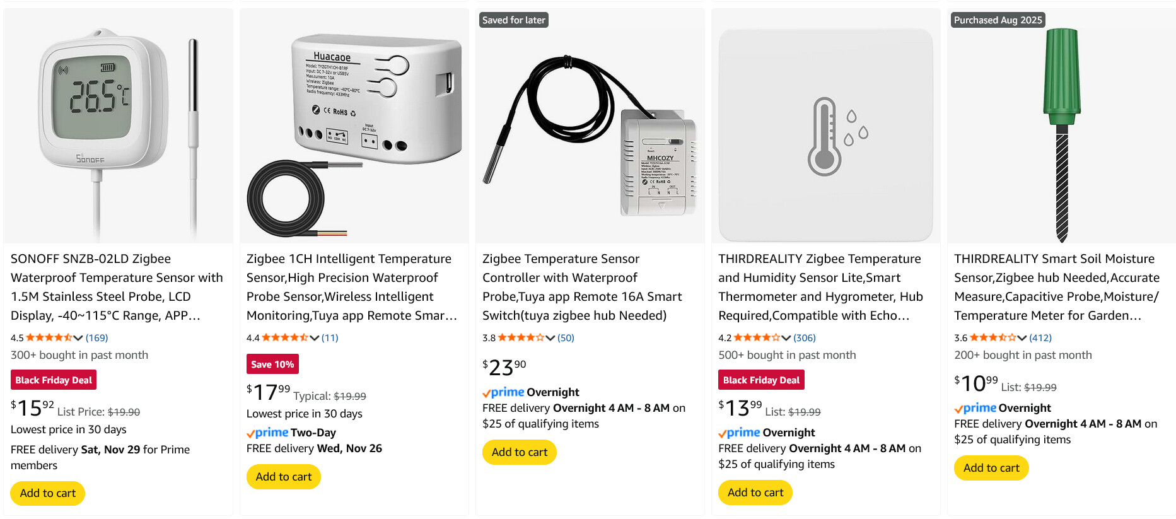Expand the 3.6 star rating chevron
Screen dimensions: 1176x519
pyautogui.click(x=1022, y=338)
